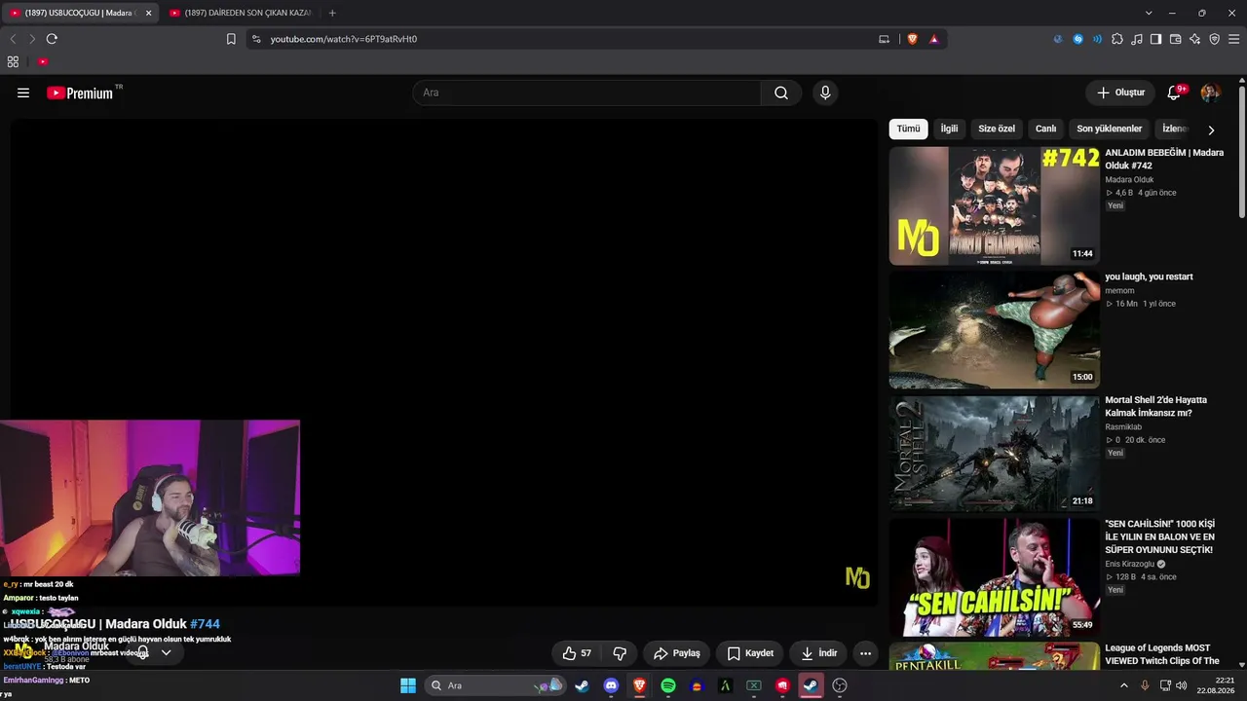Select the Canlı filter chip

(x=1045, y=129)
